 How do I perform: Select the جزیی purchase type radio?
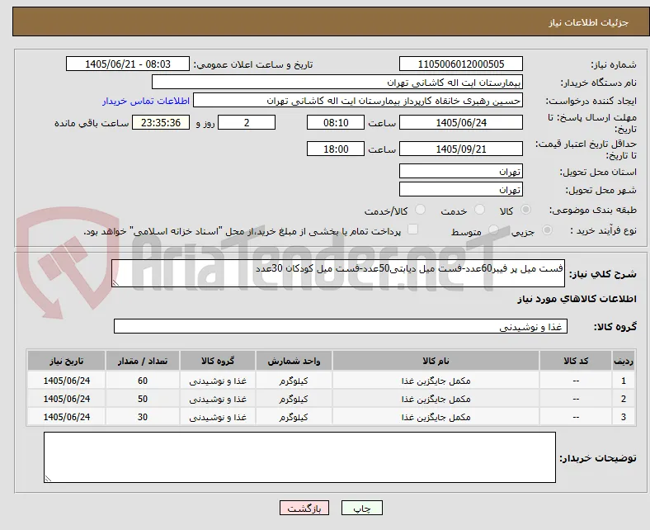(547, 230)
